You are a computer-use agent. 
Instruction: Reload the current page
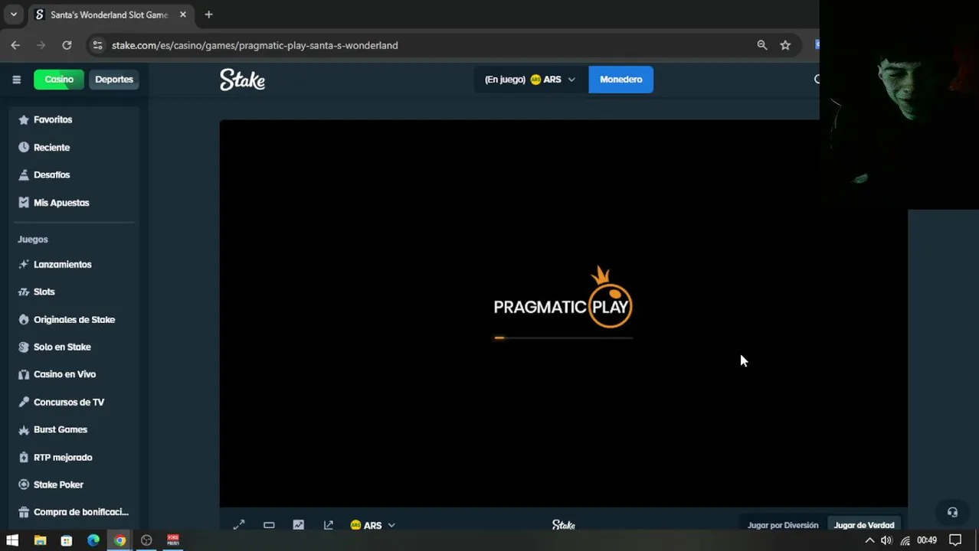[67, 45]
